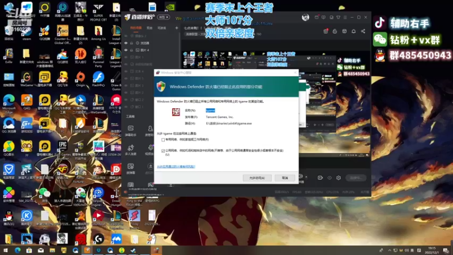This screenshot has width=453, height=255.
Task: Open the WeGame desktop shortcut
Action: [27, 79]
